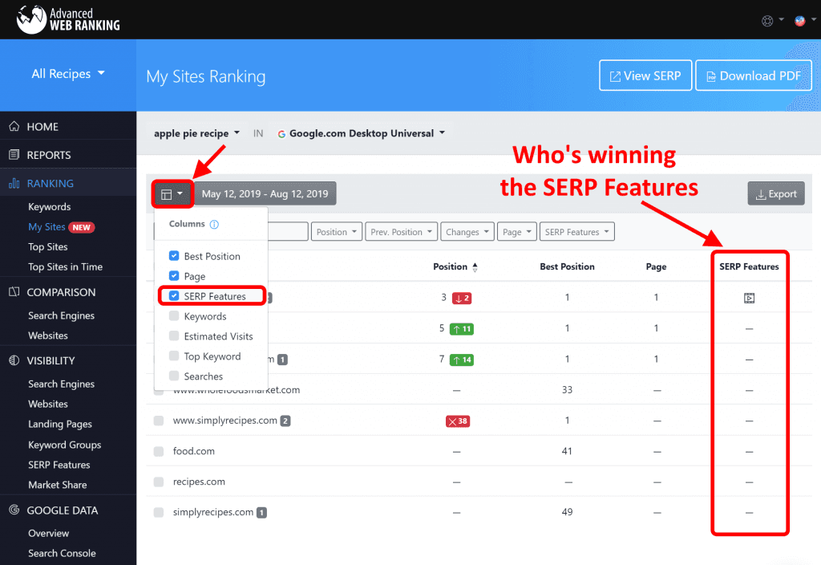
Task: Click the Download PDF button
Action: [x=754, y=75]
